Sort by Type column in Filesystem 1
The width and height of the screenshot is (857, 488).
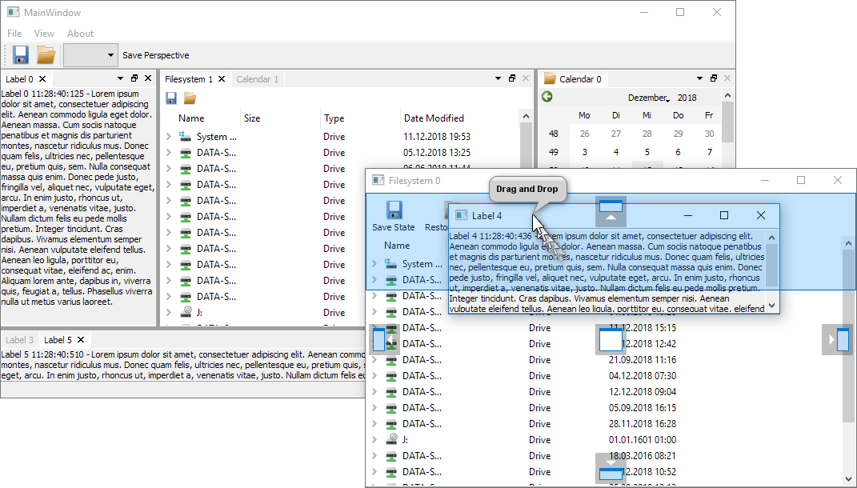(x=334, y=118)
